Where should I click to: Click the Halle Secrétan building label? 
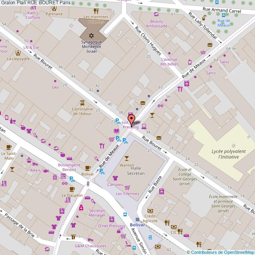(x=135, y=171)
